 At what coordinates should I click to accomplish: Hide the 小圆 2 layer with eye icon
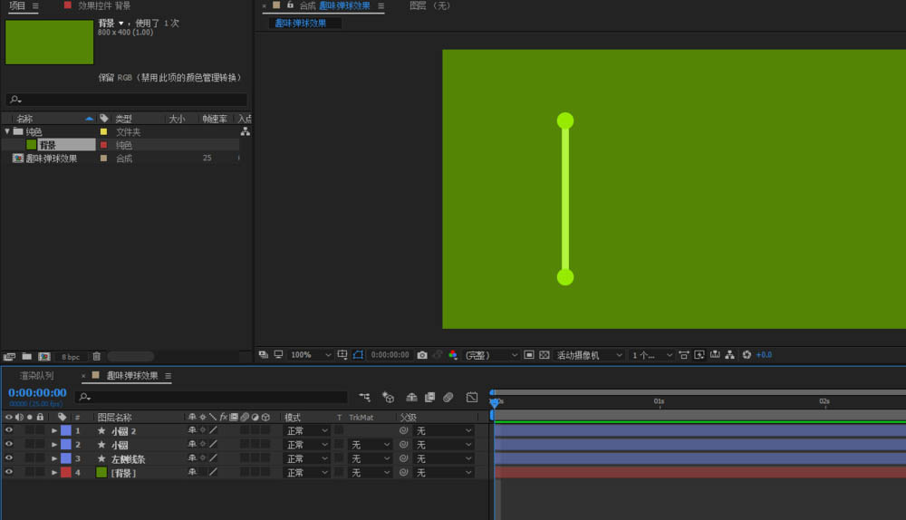[9, 430]
